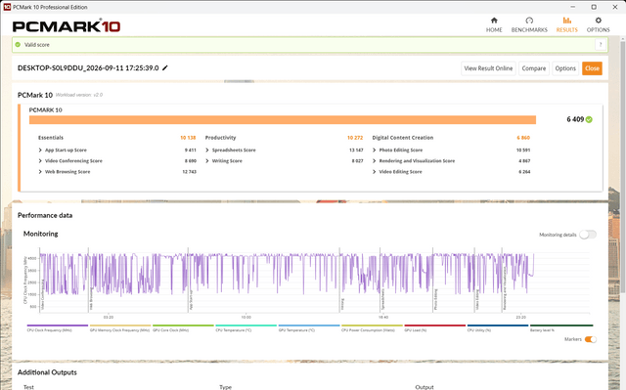
Task: Click the Essentials score 10 138
Action: [x=188, y=138]
